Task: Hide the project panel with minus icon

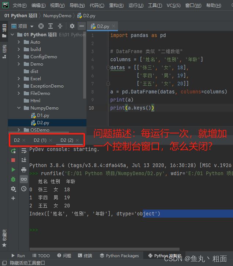Action: point(82,26)
